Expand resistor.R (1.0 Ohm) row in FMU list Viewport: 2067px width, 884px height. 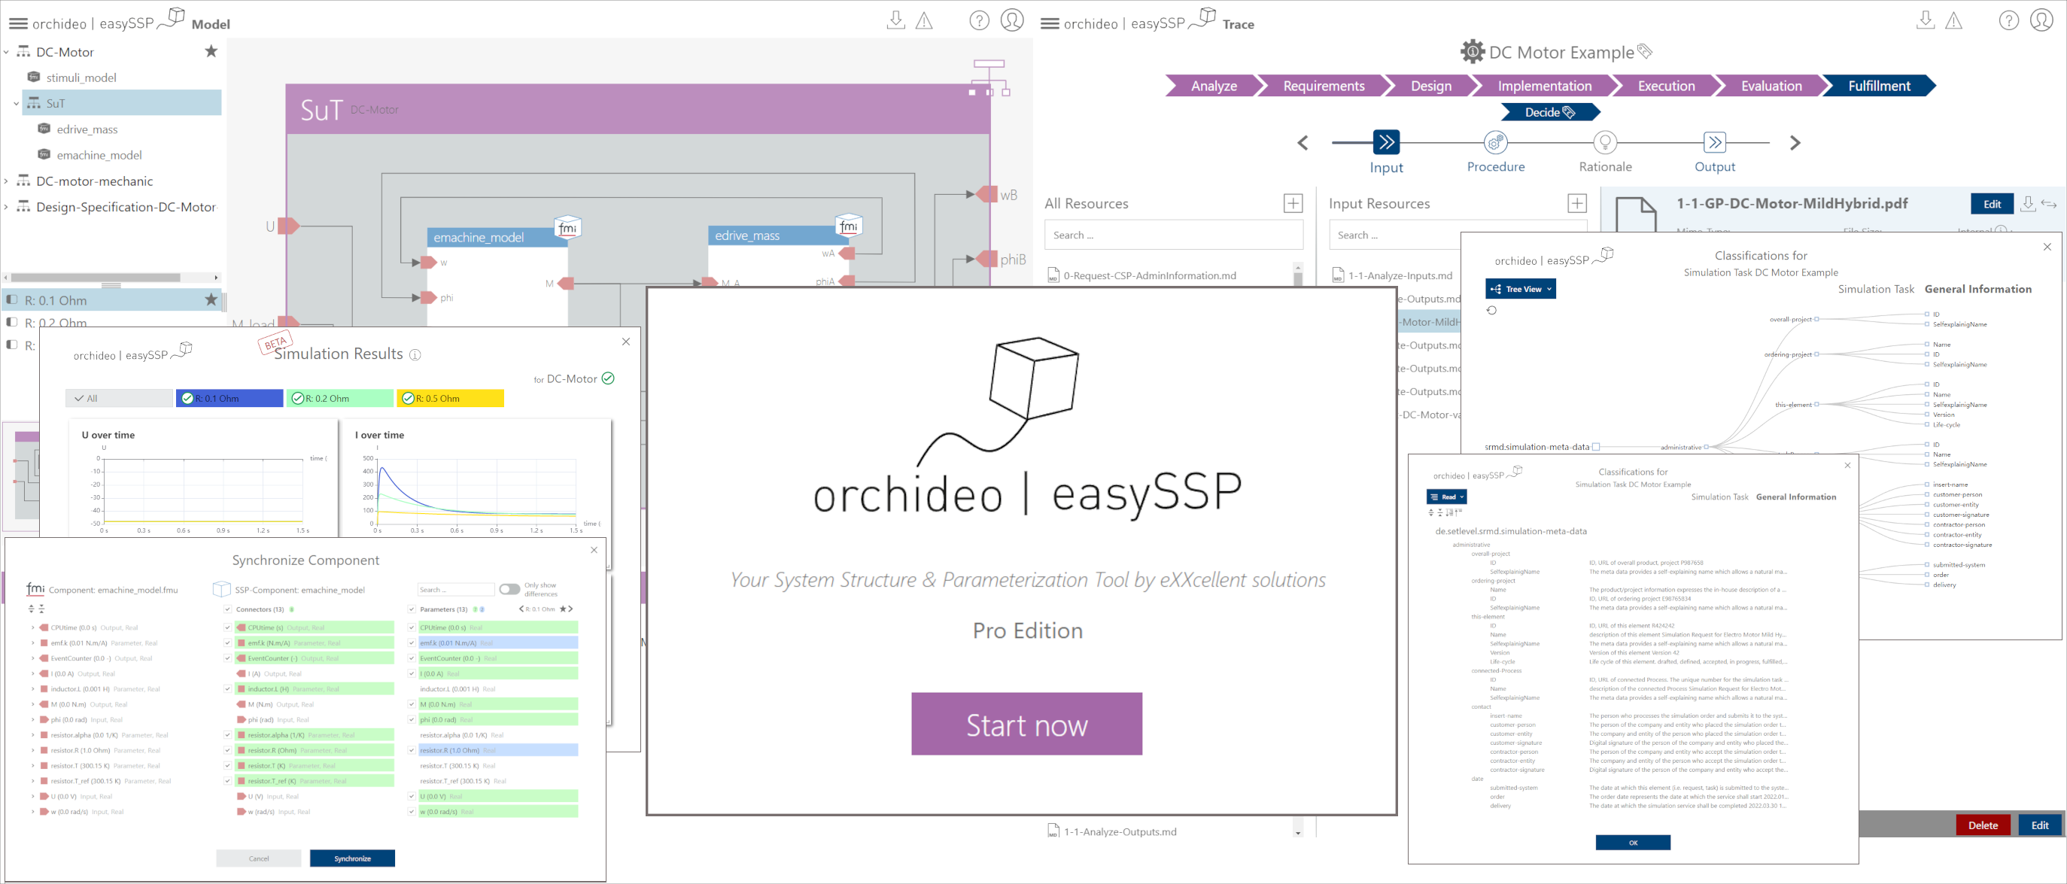point(33,751)
